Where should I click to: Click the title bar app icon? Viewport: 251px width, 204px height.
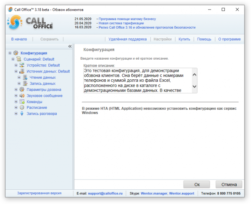10,10
